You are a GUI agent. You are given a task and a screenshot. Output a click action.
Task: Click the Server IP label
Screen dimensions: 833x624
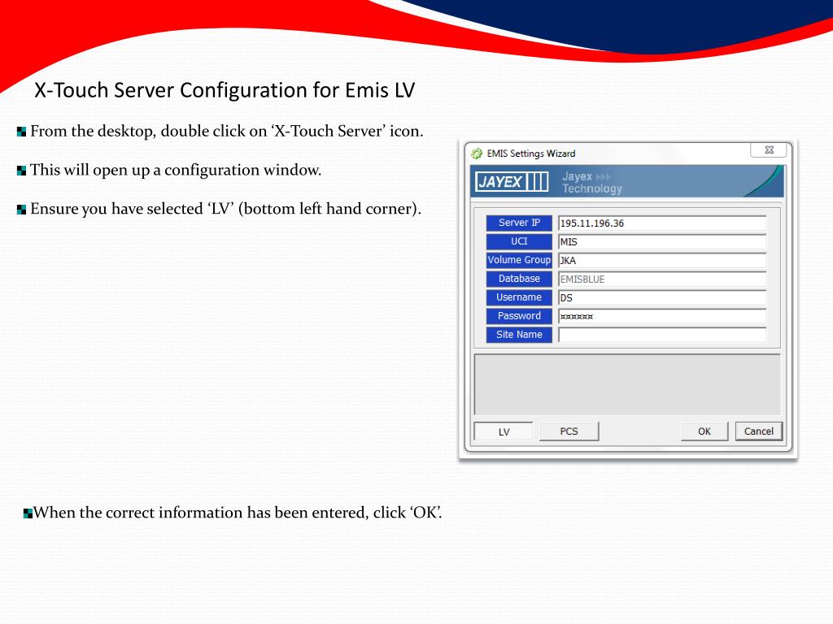coord(519,223)
